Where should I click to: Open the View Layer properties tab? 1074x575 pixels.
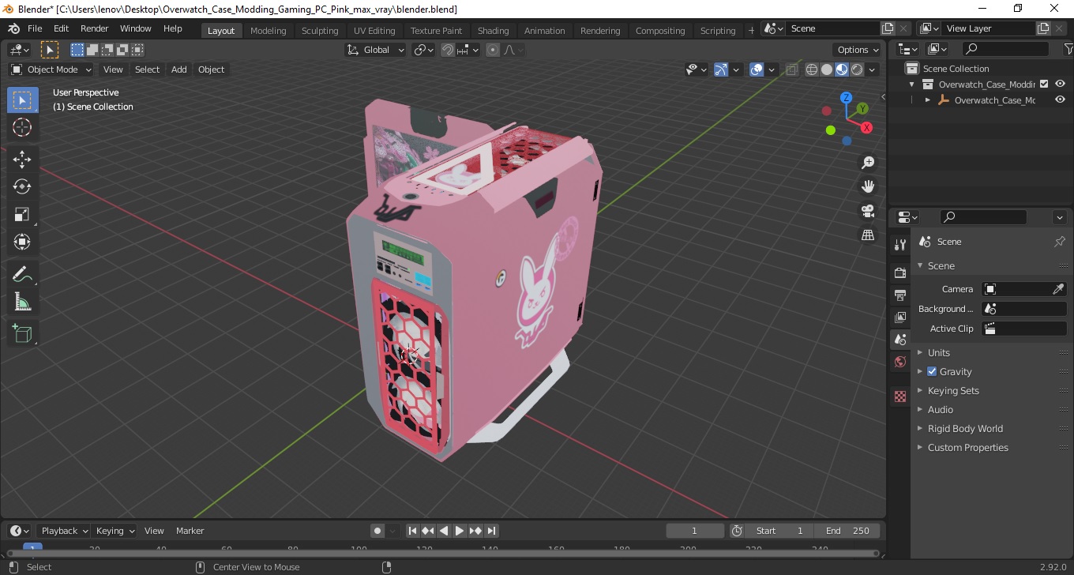900,318
